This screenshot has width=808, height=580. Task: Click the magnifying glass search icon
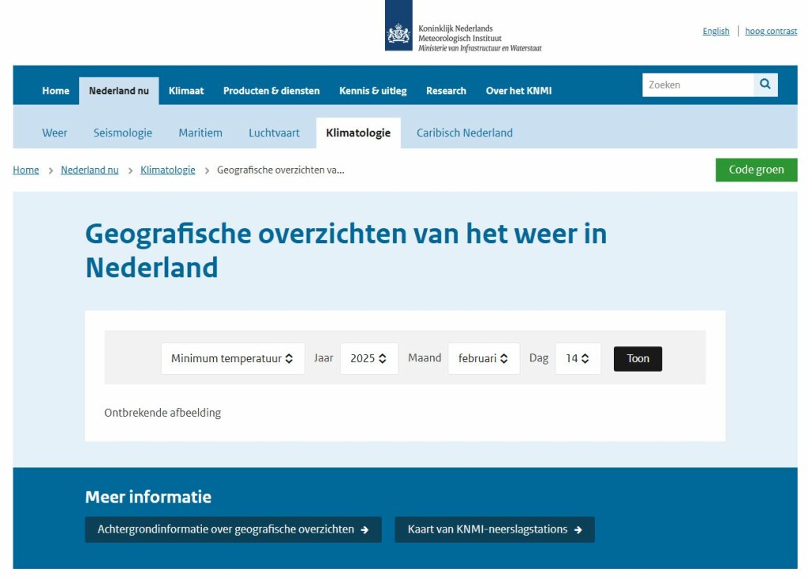click(x=765, y=84)
